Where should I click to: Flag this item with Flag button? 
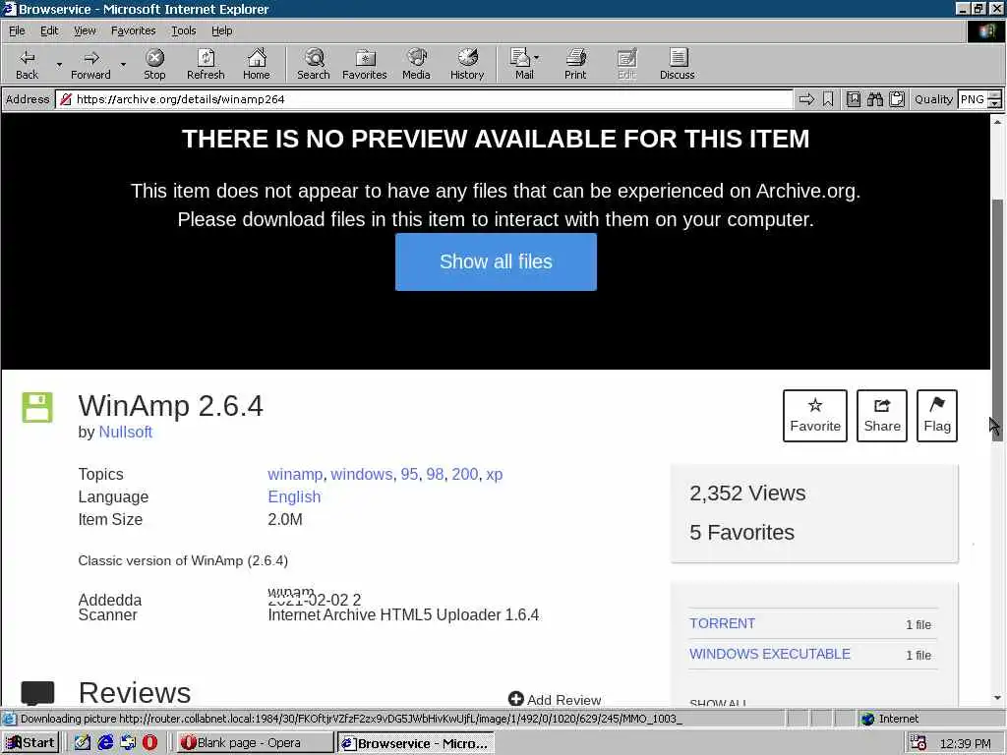click(x=937, y=416)
